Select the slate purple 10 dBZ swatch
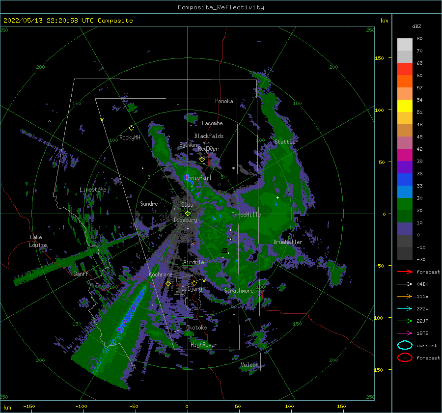This screenshot has height=413, width=442. (405, 229)
